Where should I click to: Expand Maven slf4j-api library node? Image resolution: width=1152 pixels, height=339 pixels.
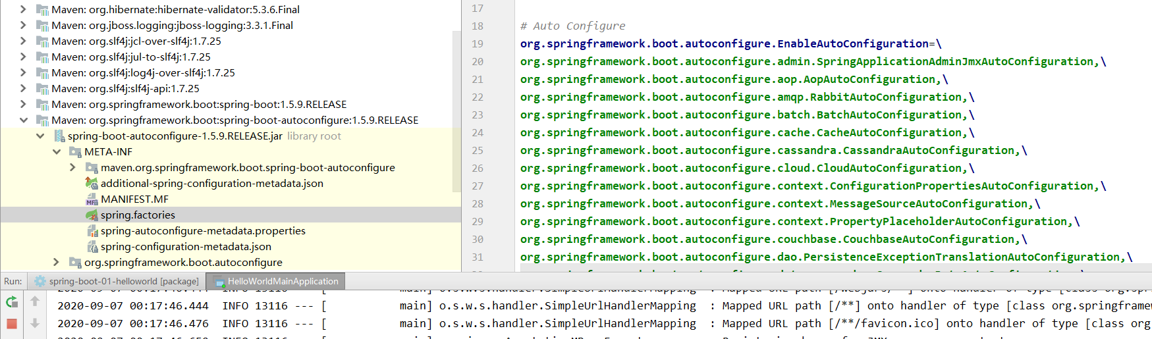tap(23, 88)
